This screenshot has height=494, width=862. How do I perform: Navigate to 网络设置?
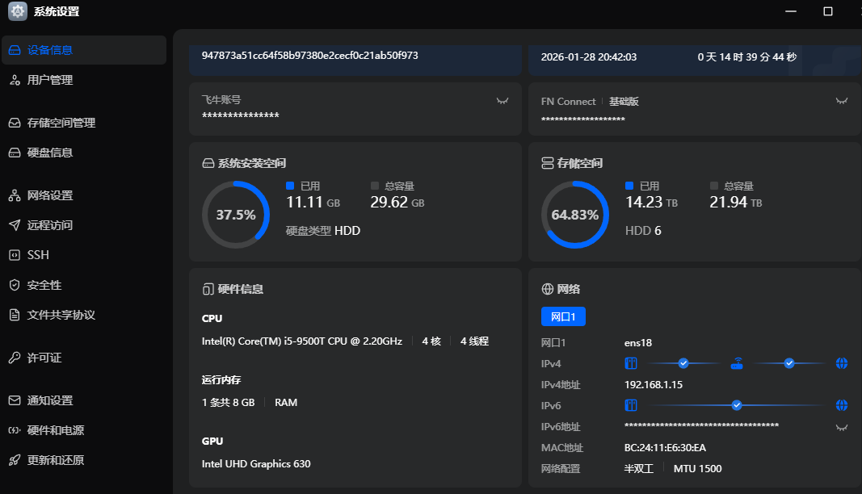50,195
